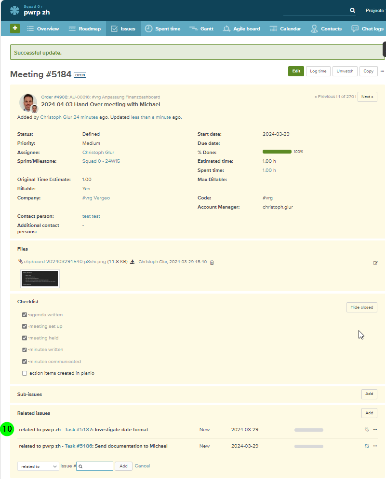The height and width of the screenshot is (479, 386).
Task: Check 'action items created in planio' box
Action: point(25,373)
